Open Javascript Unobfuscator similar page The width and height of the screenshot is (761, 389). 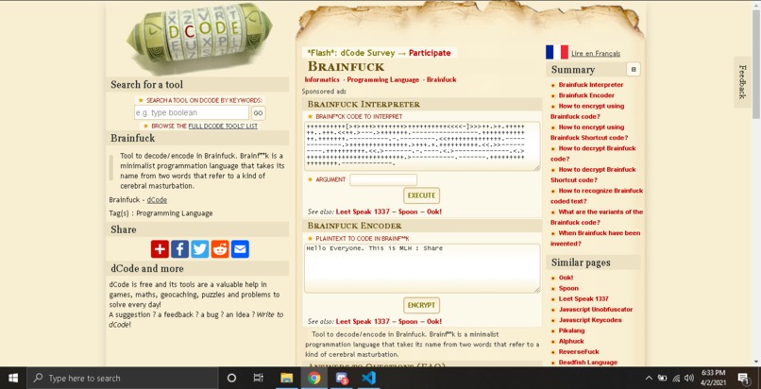point(596,310)
